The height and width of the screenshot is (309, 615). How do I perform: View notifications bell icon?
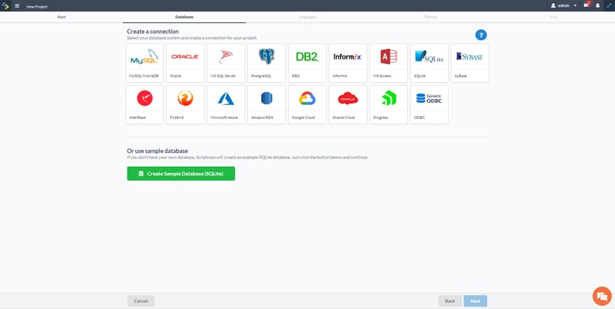(x=598, y=6)
